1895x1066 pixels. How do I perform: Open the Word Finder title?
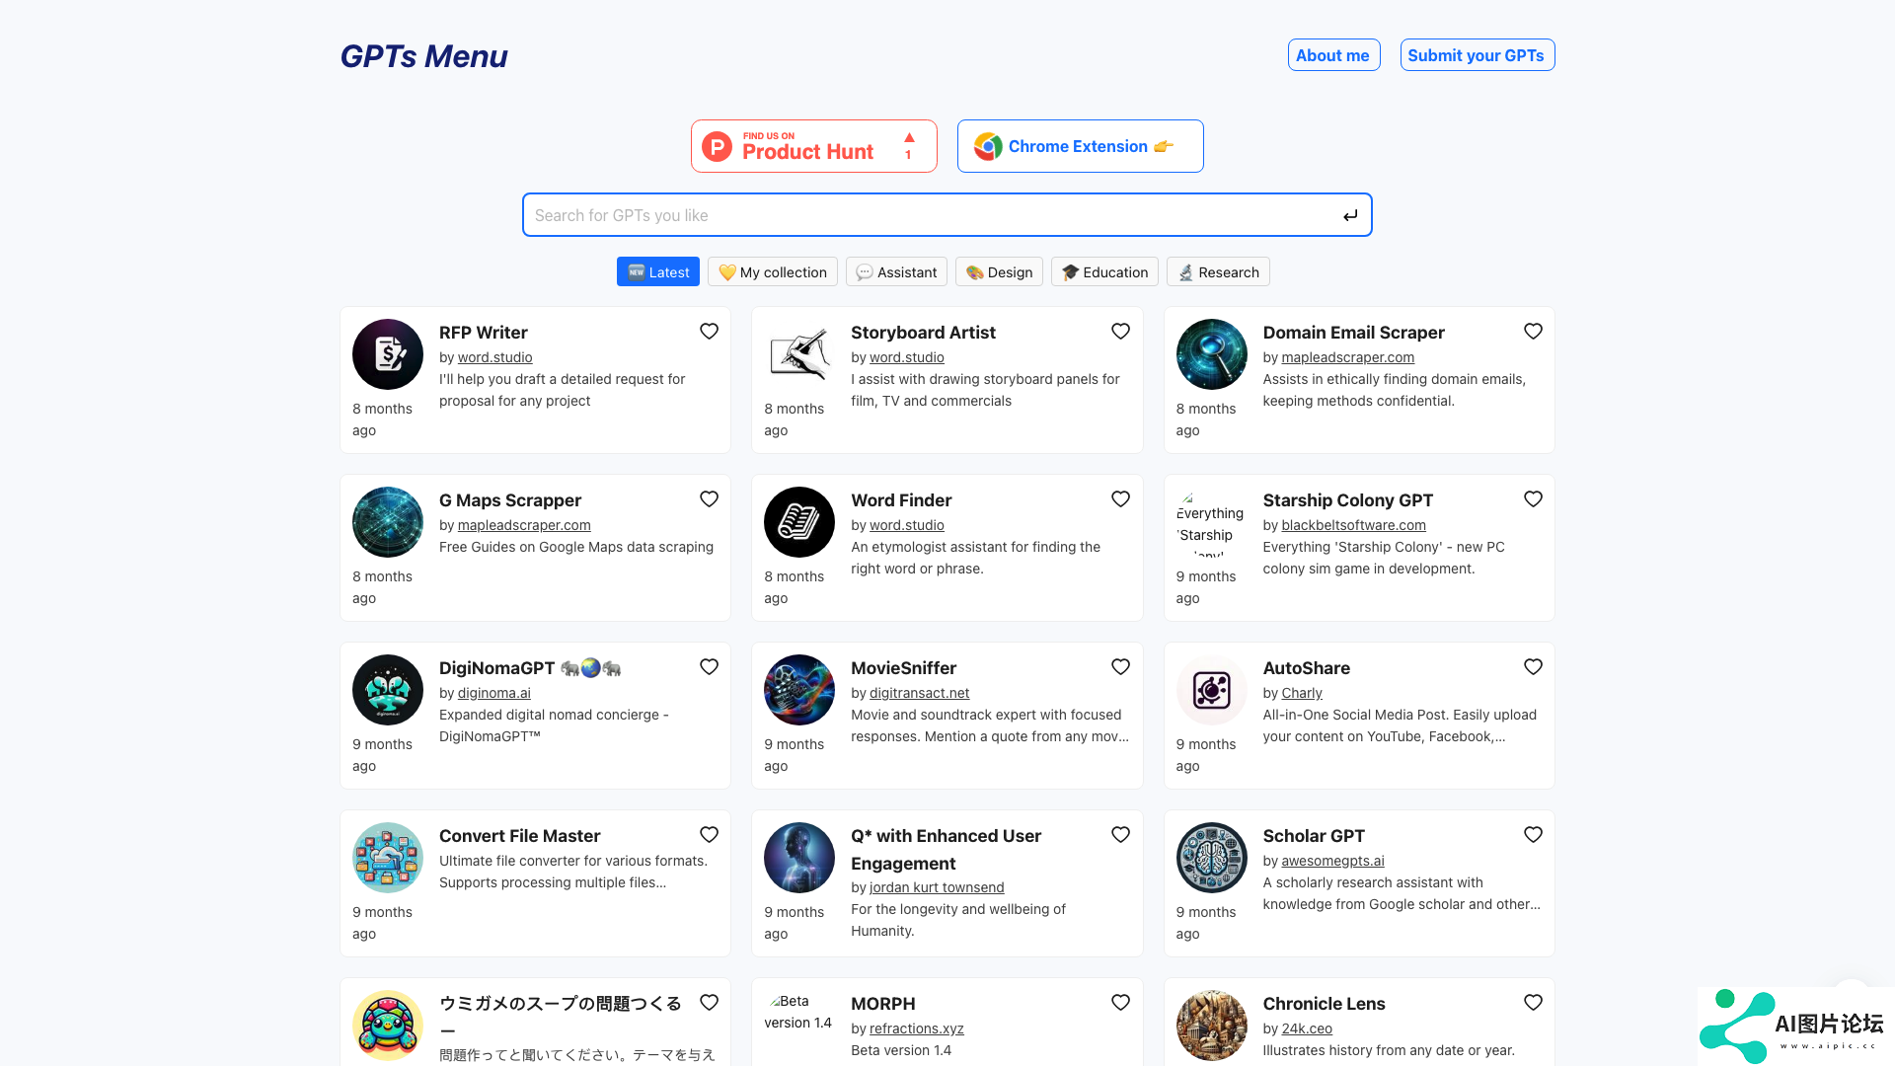pyautogui.click(x=901, y=500)
